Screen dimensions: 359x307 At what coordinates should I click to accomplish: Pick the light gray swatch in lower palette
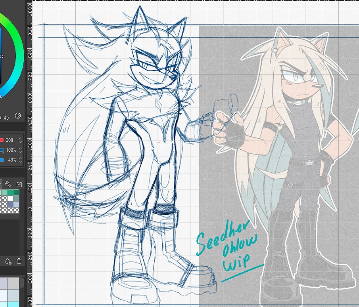(x=13, y=283)
